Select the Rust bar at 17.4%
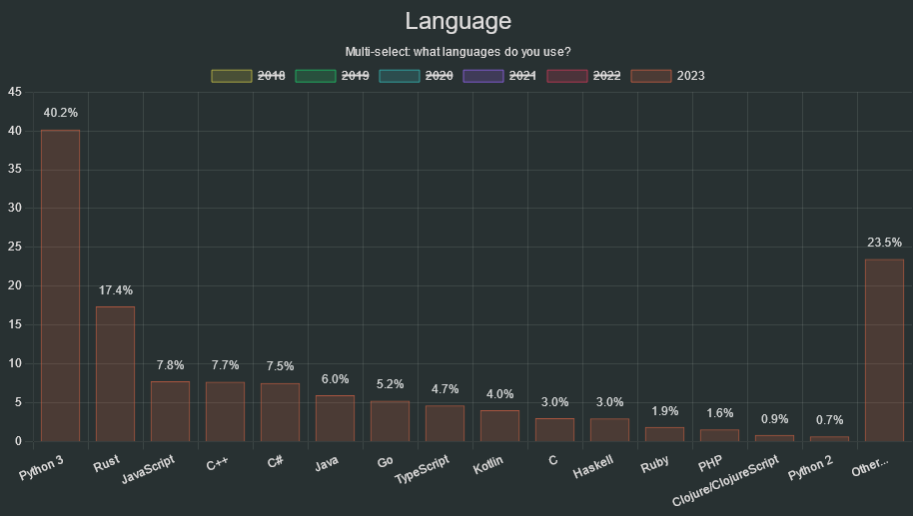Screen dimensions: 913x516 pos(115,374)
